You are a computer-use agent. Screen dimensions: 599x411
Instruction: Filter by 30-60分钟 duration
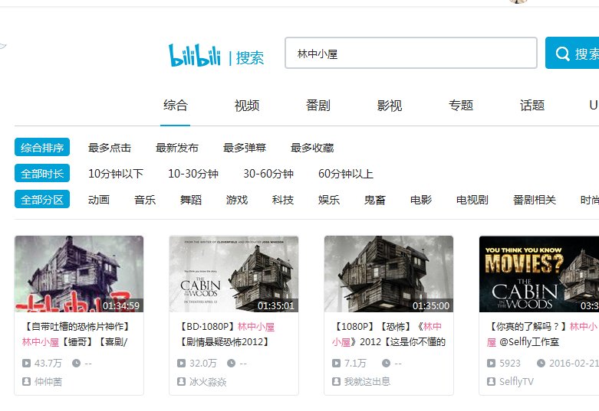click(268, 174)
